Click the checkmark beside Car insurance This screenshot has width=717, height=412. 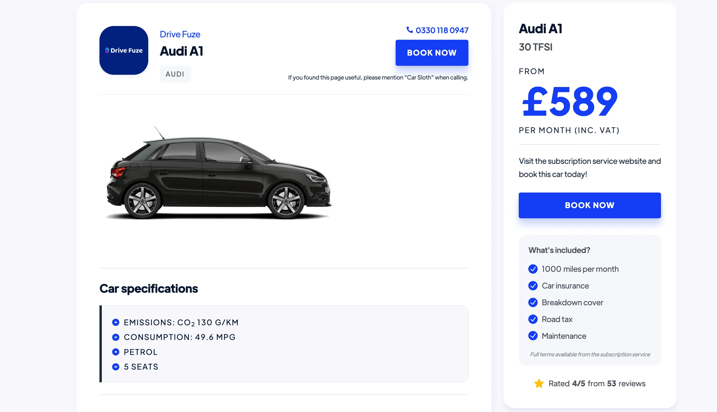coord(533,286)
